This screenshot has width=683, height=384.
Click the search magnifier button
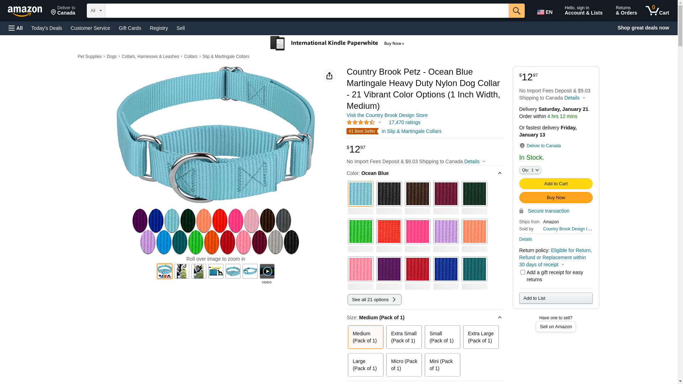pyautogui.click(x=517, y=11)
